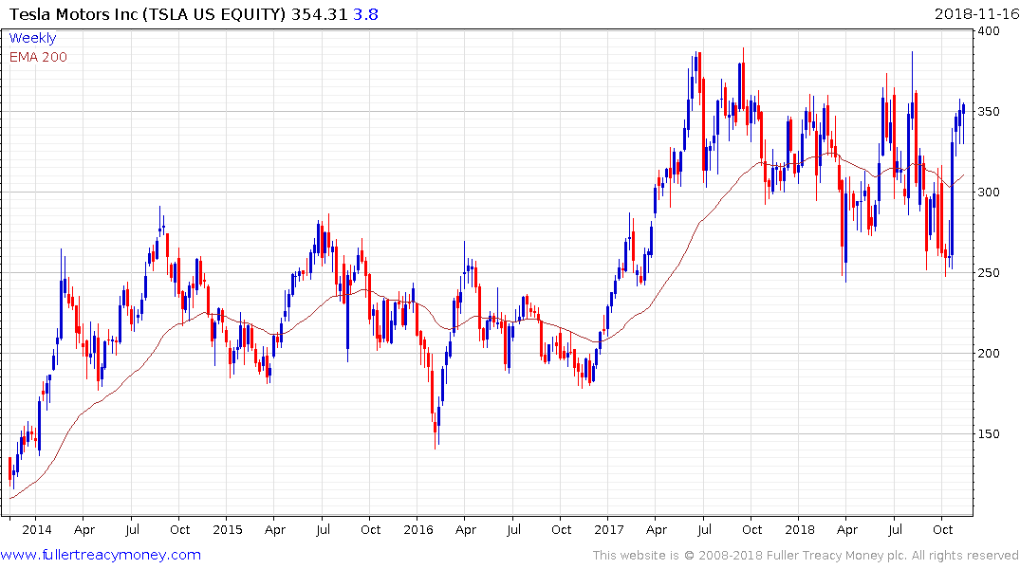Viewport: 1020px width, 569px height.
Task: Open the www.fullertreacymoney.com link
Action: (101, 555)
